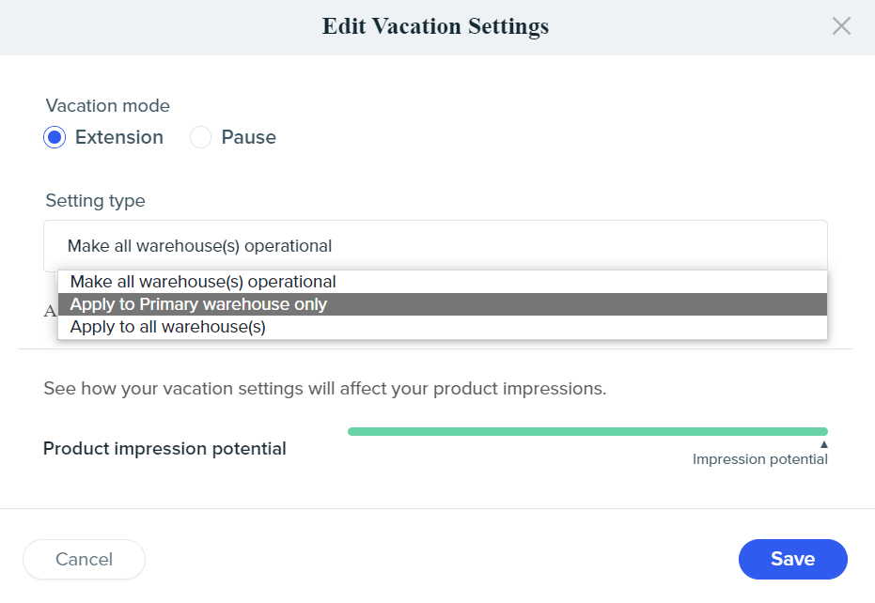Viewport: 875px width, 603px height.
Task: Select the Pause radio button
Action: [200, 137]
